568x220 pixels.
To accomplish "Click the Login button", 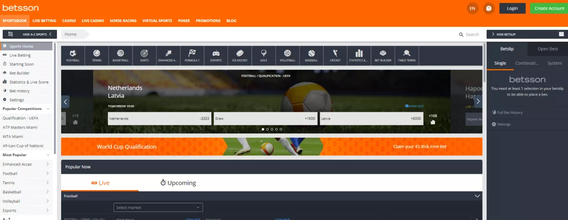I will (x=513, y=8).
